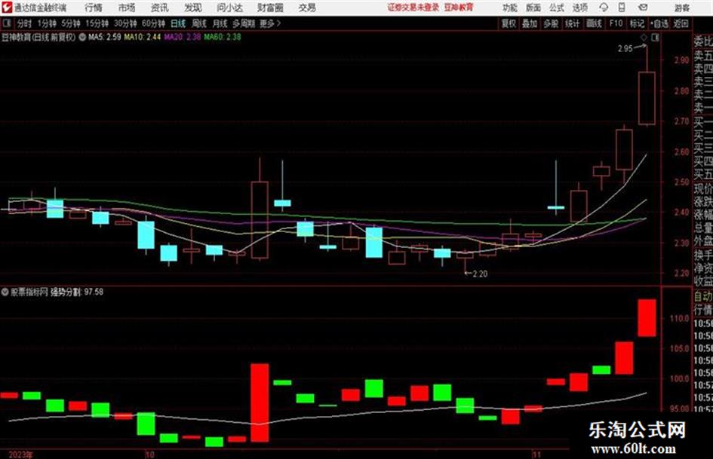Viewport: 713px width, 459px height.
Task: Select the 日线 daily chart tab
Action: pyautogui.click(x=178, y=23)
